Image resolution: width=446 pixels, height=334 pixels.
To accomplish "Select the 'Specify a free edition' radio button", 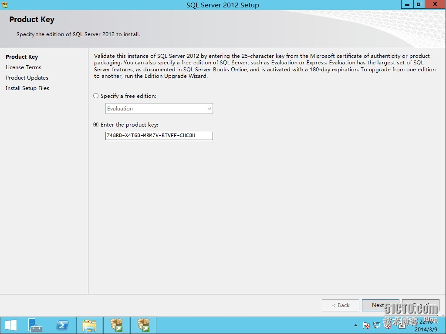I will click(96, 96).
